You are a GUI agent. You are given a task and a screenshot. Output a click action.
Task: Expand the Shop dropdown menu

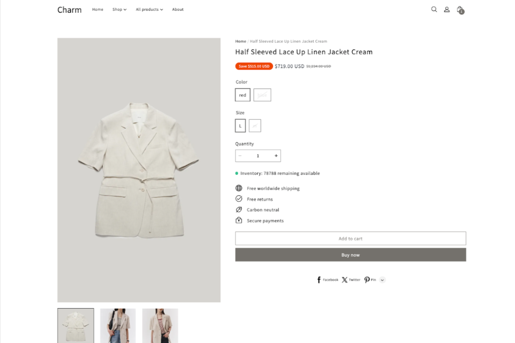(119, 9)
